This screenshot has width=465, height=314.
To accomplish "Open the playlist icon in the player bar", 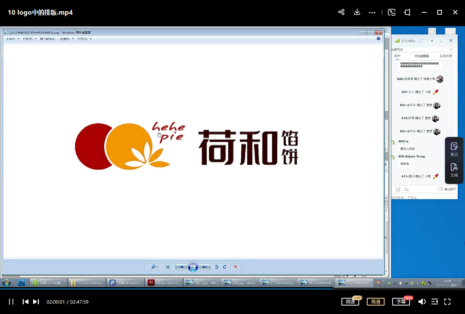I will coord(435,302).
